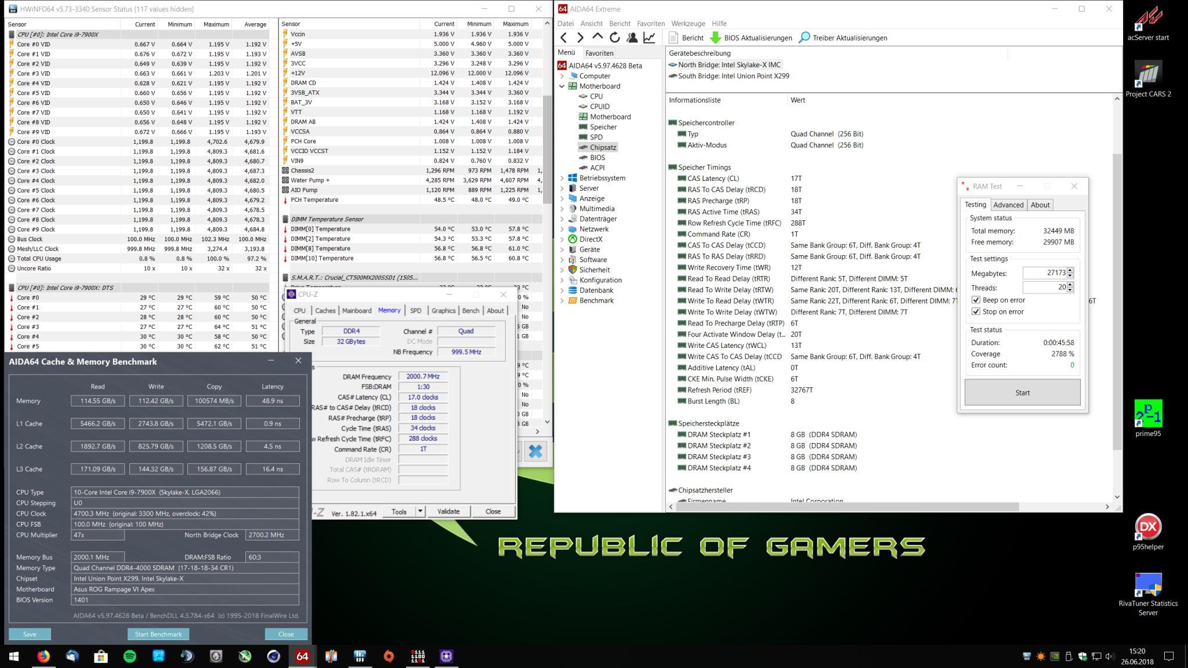
Task: Expand the Server tree node
Action: [x=562, y=188]
